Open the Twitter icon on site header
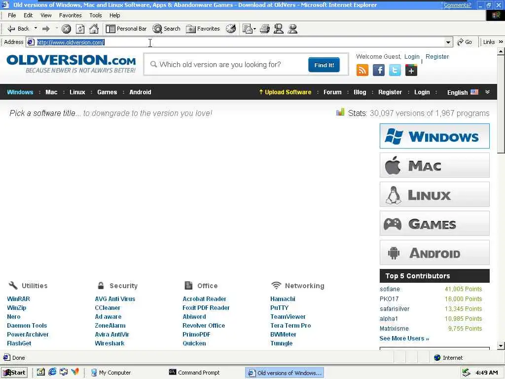 tap(395, 70)
